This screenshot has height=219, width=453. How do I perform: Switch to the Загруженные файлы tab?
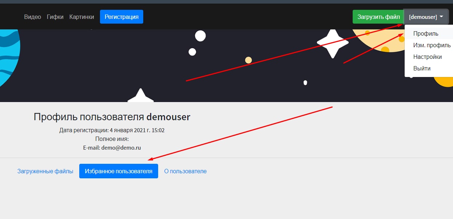pyautogui.click(x=45, y=171)
